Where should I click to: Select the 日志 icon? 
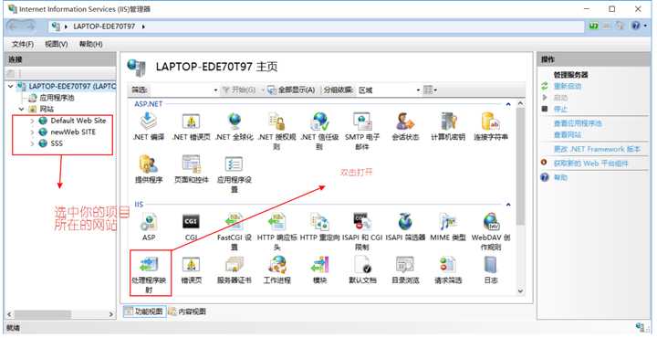pyautogui.click(x=491, y=265)
